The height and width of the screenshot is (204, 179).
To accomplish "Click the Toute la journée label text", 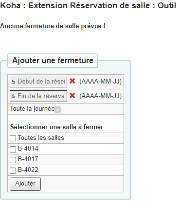I will point(32,109).
